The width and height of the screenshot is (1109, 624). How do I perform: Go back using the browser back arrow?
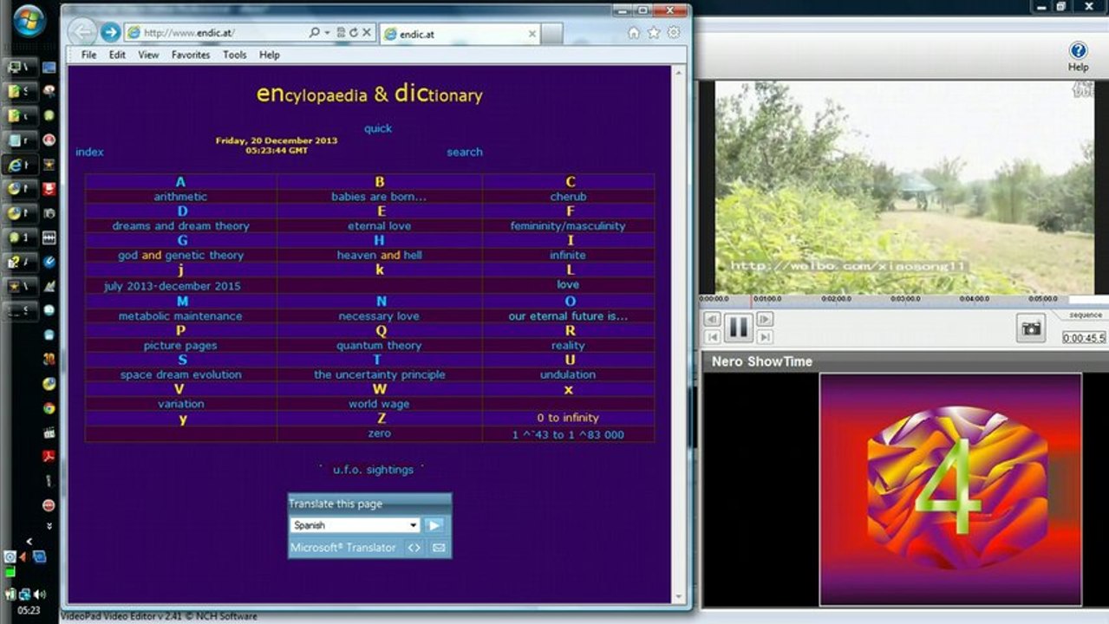point(83,33)
